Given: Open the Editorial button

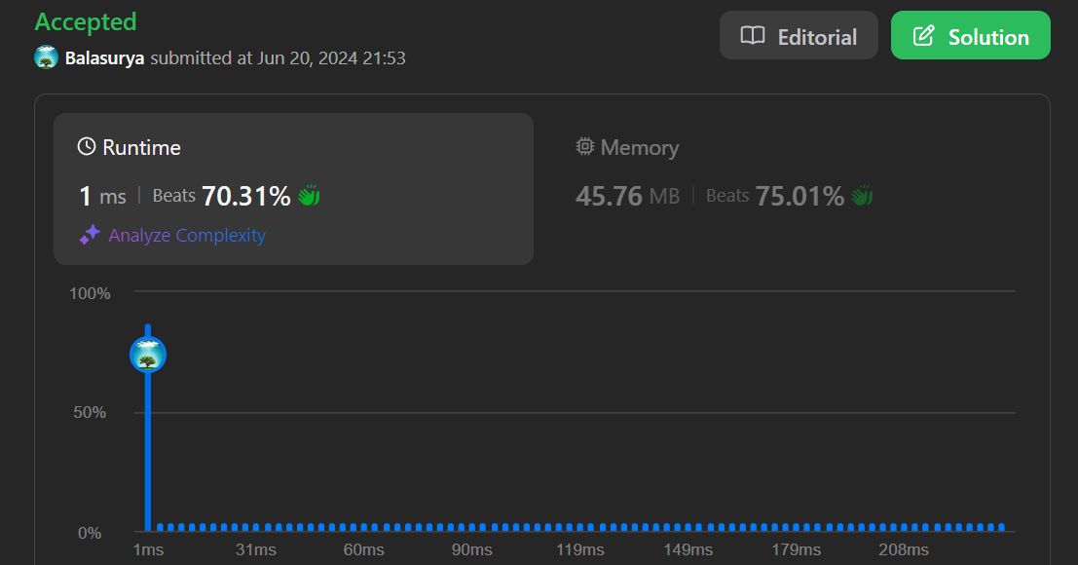Looking at the screenshot, I should (799, 36).
